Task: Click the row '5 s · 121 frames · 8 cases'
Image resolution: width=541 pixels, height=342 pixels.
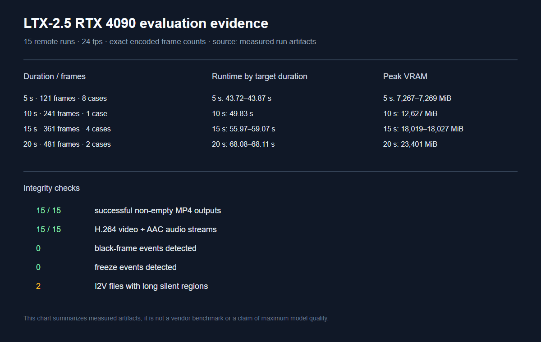Action: click(65, 98)
